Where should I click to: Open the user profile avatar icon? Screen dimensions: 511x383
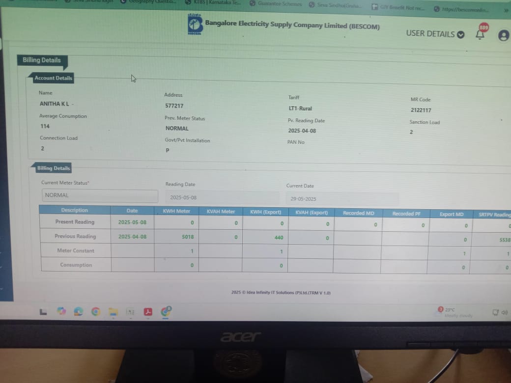pos(504,35)
